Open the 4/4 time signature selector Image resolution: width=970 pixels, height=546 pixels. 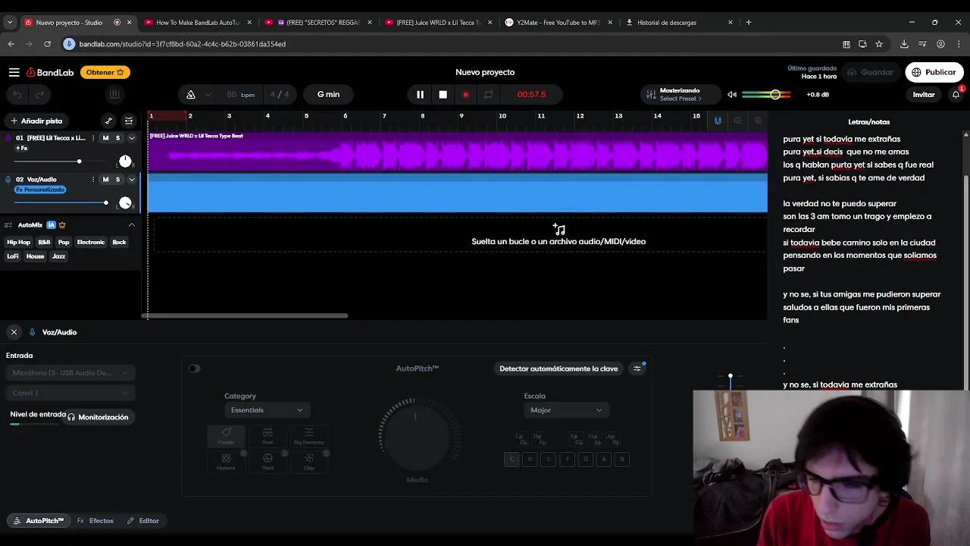[280, 95]
